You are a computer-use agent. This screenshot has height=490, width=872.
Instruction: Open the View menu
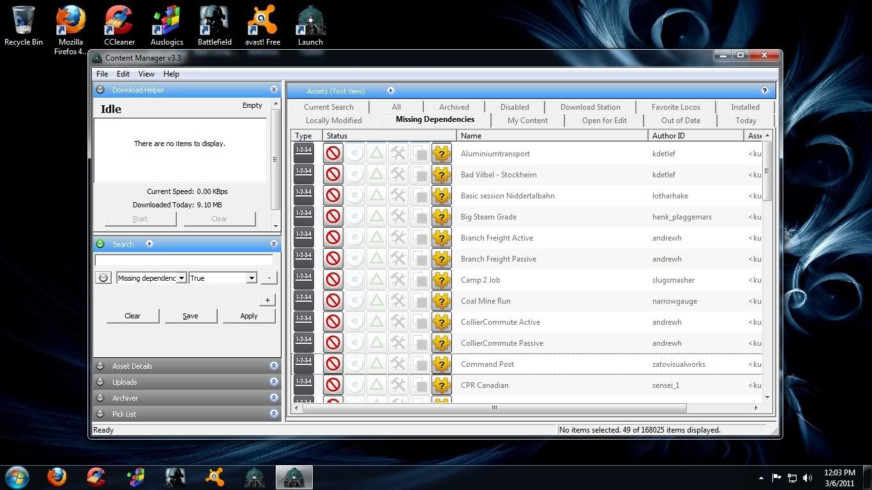tap(146, 74)
